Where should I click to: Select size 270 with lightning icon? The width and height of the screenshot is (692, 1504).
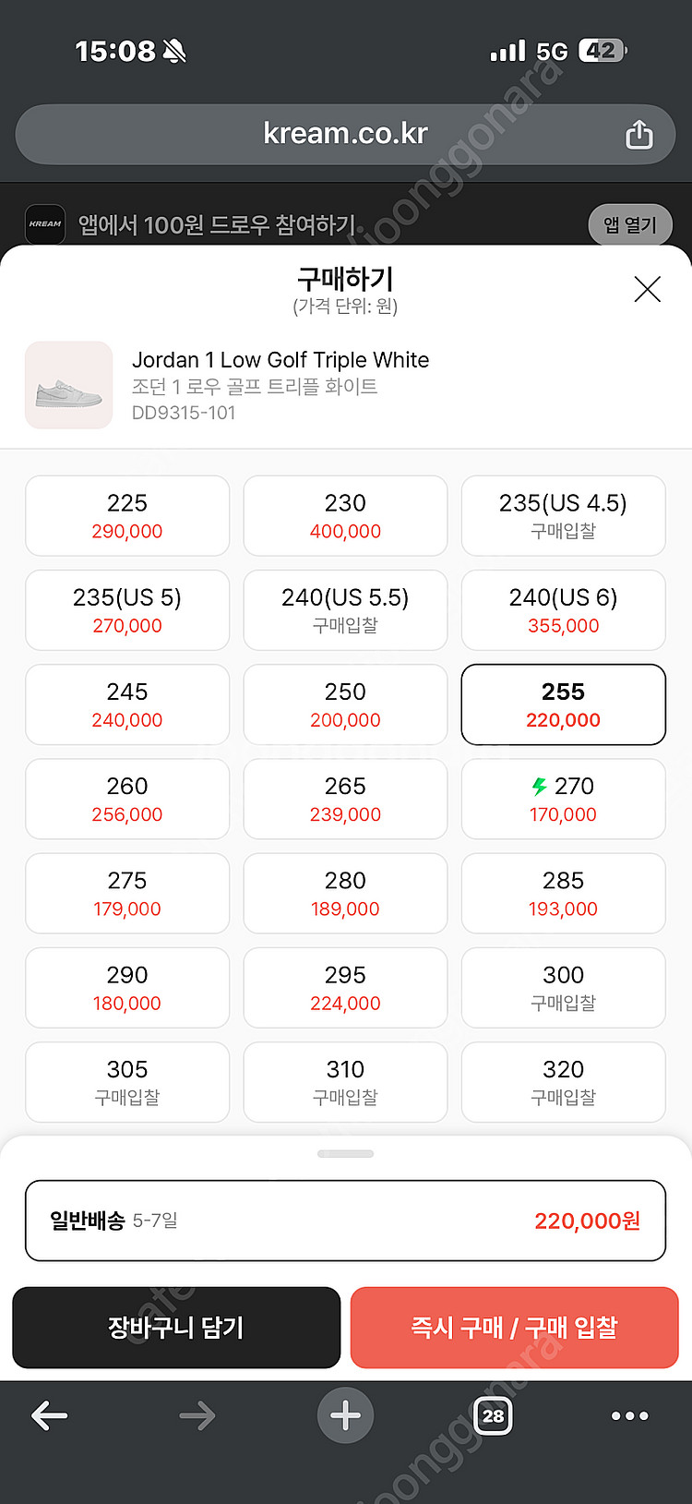(563, 799)
